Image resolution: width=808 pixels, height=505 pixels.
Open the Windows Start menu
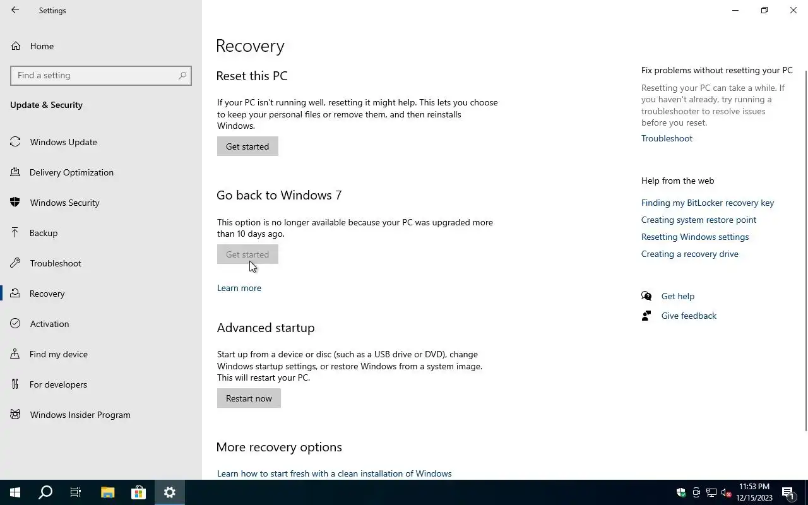[15, 492]
